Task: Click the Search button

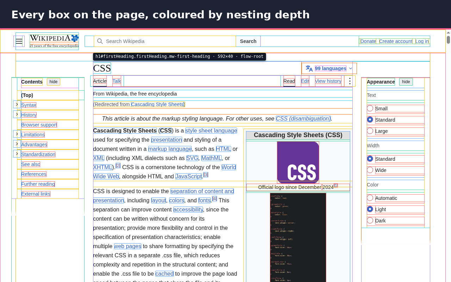Action: click(x=248, y=41)
